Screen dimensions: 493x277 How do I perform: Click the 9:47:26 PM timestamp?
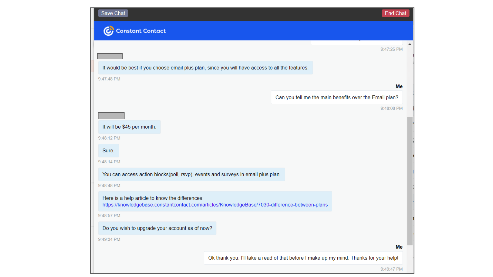392,49
